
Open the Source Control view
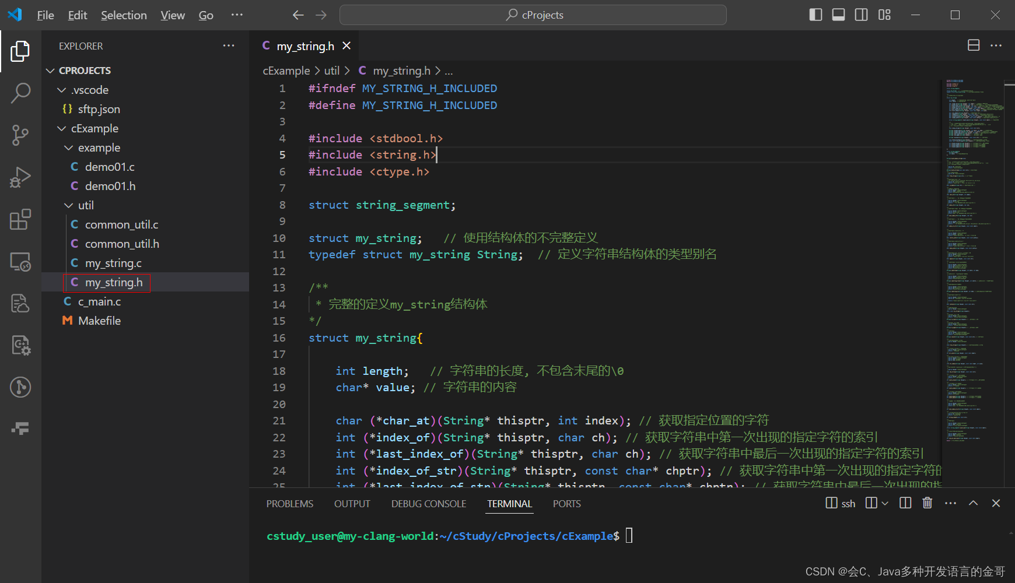pos(20,135)
